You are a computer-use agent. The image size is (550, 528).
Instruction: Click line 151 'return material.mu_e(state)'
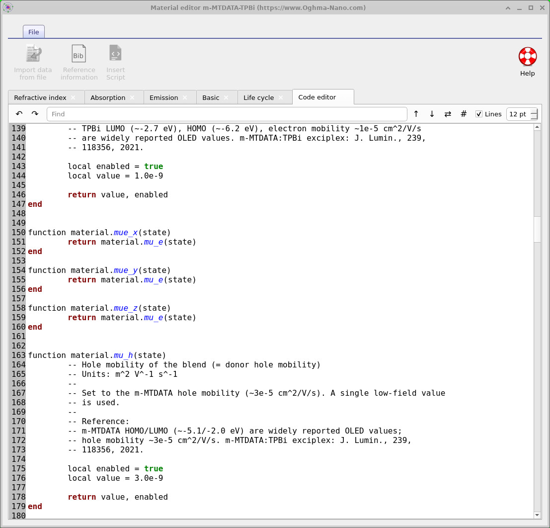click(x=132, y=242)
